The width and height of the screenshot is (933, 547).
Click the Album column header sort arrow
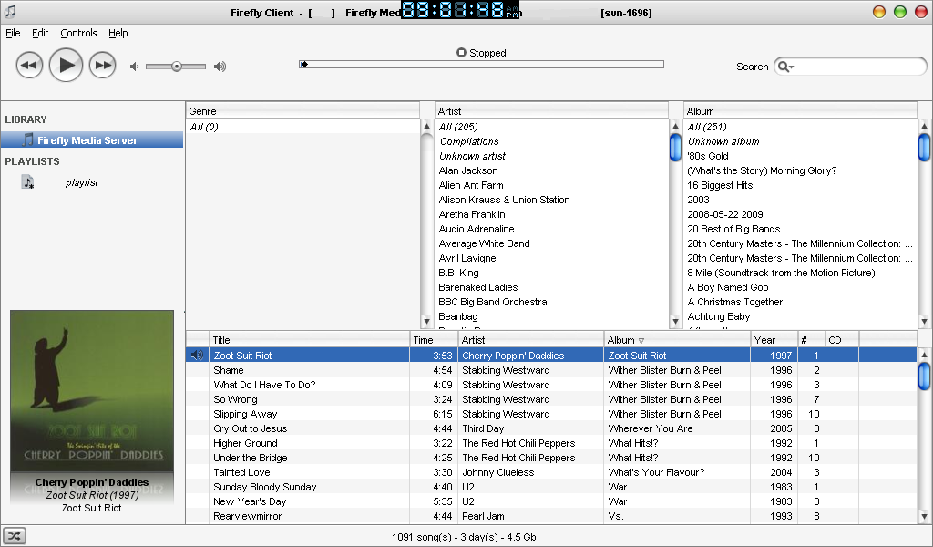[x=641, y=341]
